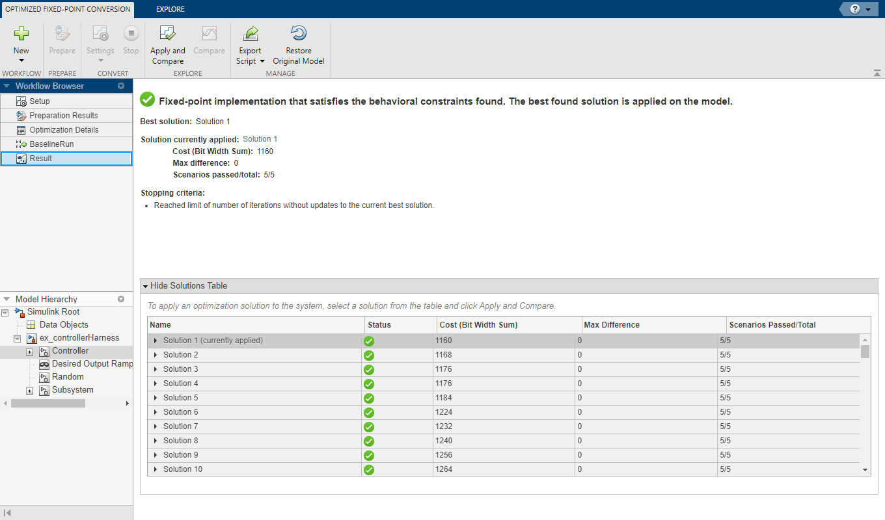
Task: Click the New workflow plus icon
Action: pos(21,34)
